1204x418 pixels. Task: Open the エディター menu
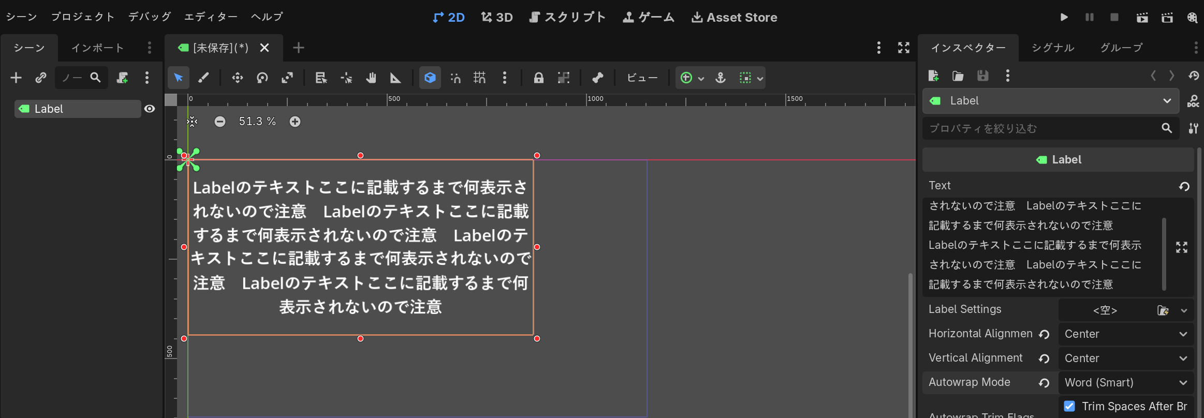pos(211,17)
